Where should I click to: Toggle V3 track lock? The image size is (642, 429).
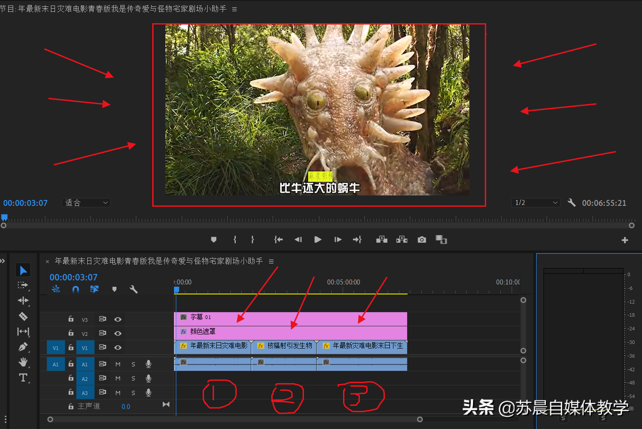[71, 319]
